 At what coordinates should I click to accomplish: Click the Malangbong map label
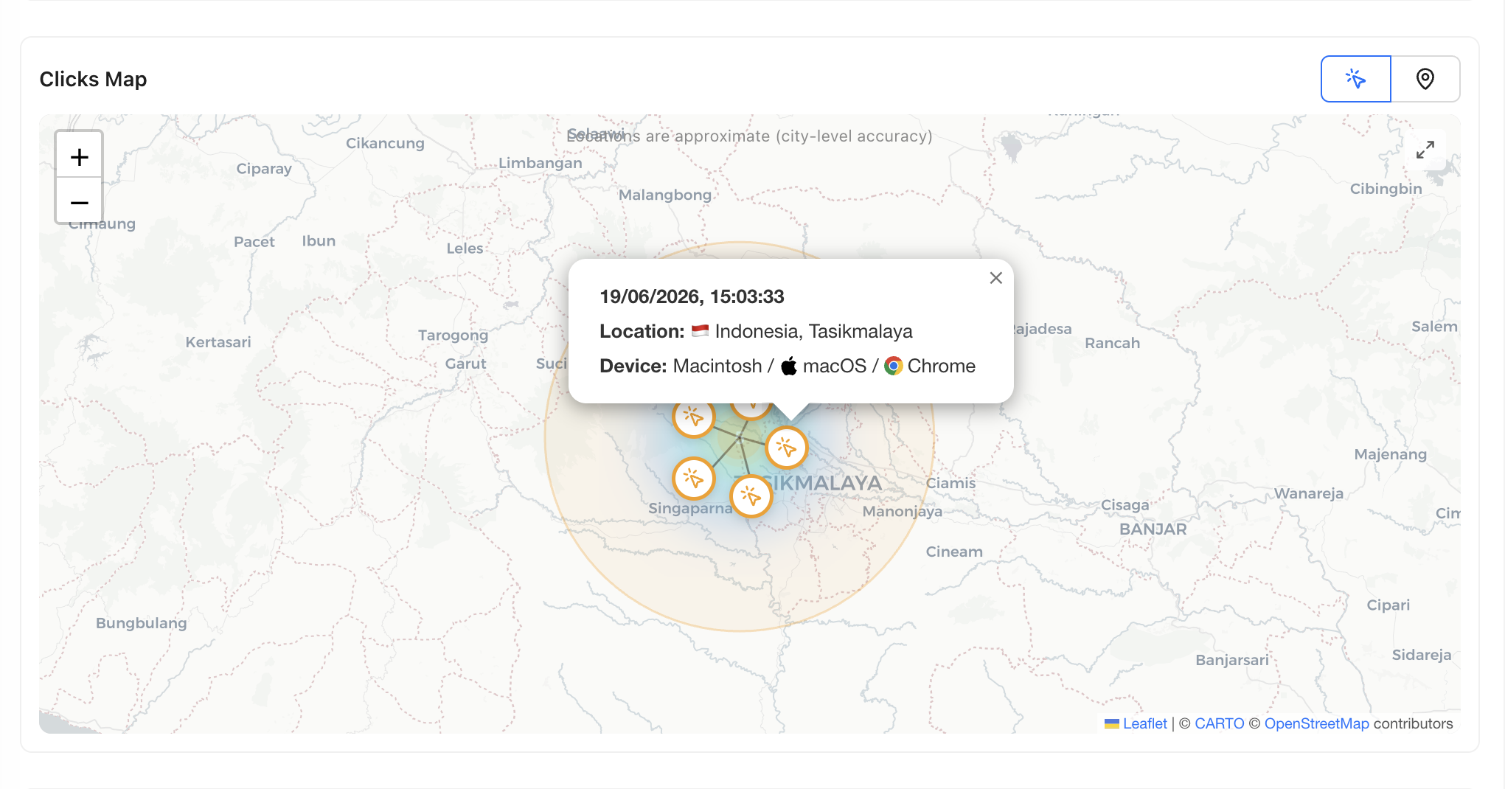664,195
